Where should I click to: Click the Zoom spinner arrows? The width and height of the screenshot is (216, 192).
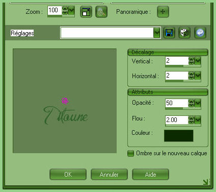click(65, 11)
